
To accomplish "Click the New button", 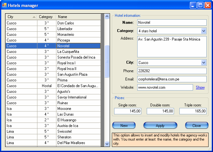I will pyautogui.click(x=124, y=125).
